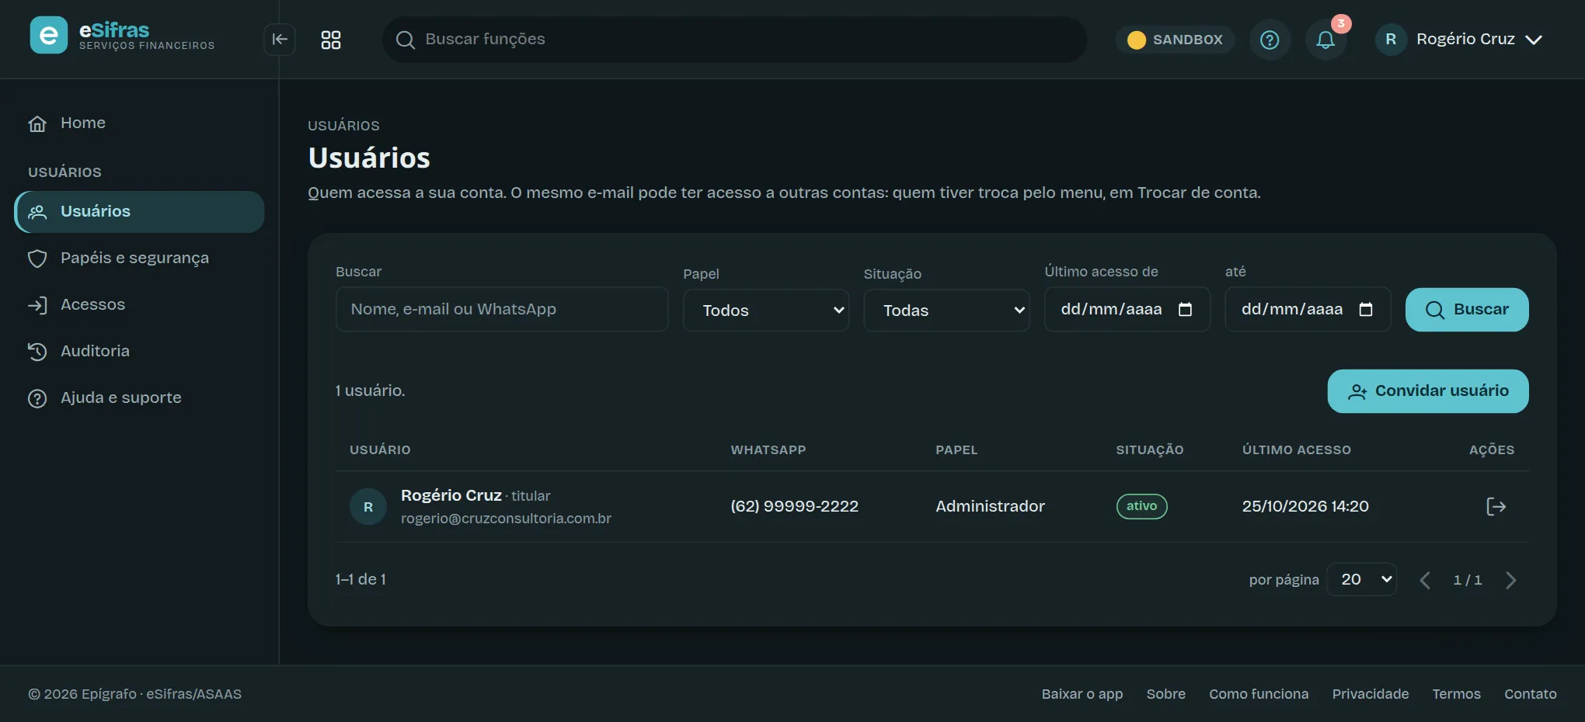Open Papéis e segurança section
This screenshot has width=1585, height=722.
[140, 258]
